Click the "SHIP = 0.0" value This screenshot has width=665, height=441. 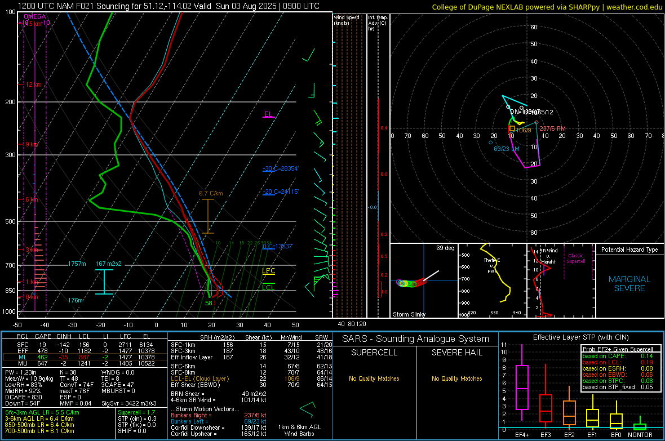[132, 431]
